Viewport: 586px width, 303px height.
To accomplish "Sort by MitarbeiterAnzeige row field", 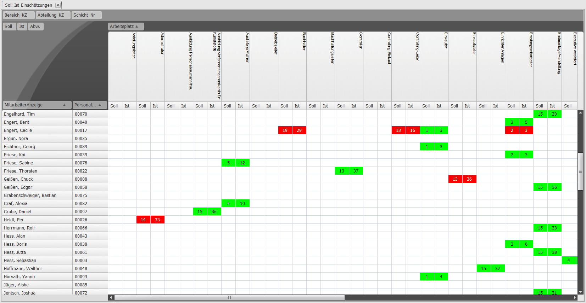I will point(37,105).
